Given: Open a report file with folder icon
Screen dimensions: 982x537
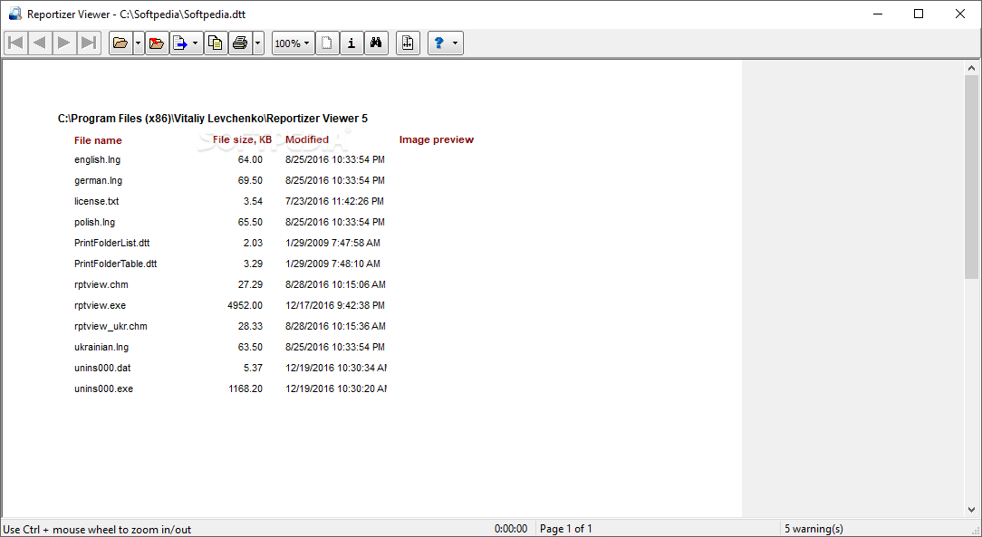Looking at the screenshot, I should tap(120, 43).
